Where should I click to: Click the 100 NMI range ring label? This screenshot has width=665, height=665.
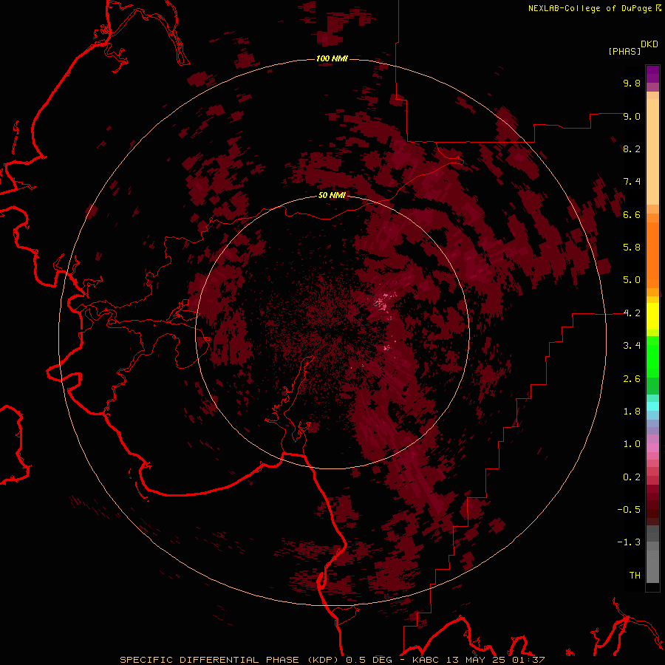point(332,58)
